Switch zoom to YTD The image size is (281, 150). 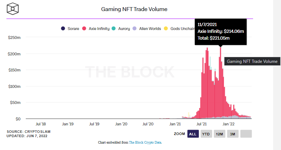coord(206,134)
